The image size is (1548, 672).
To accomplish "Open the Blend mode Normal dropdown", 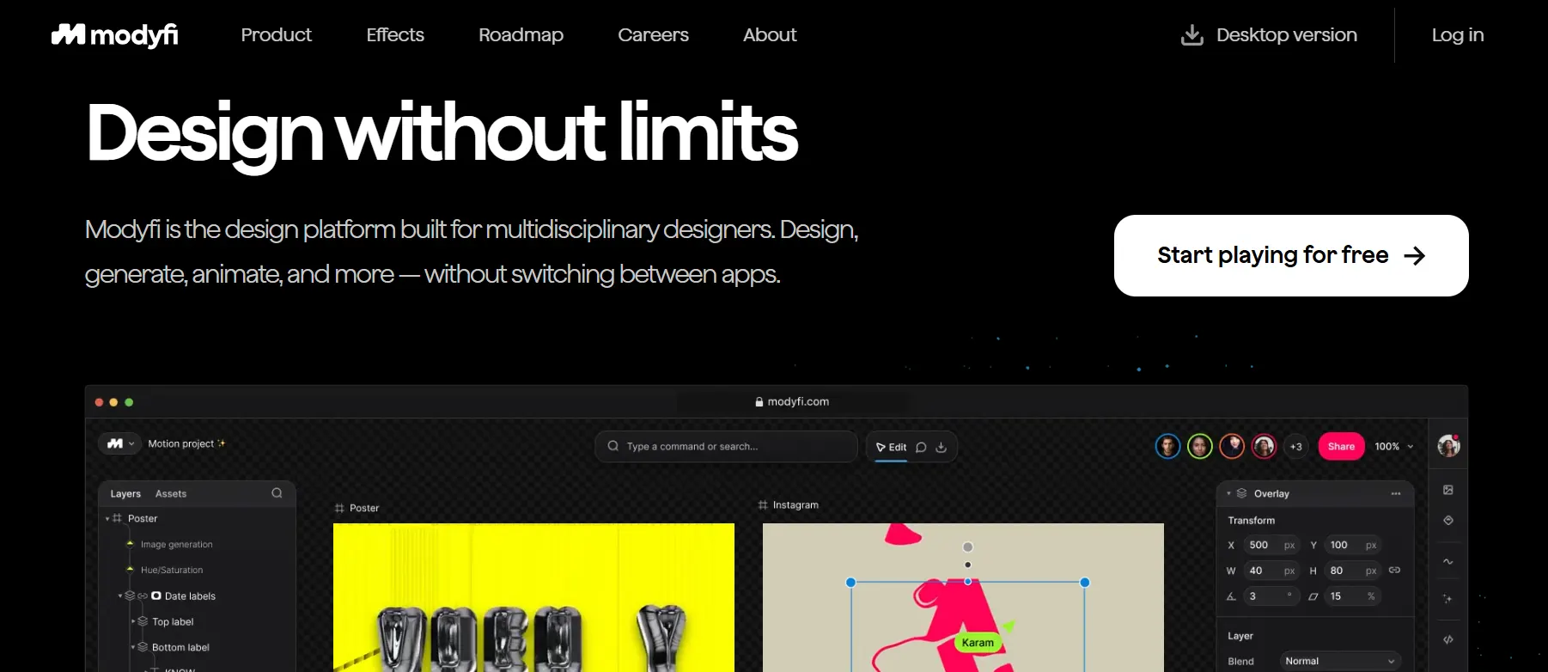I will click(1339, 661).
